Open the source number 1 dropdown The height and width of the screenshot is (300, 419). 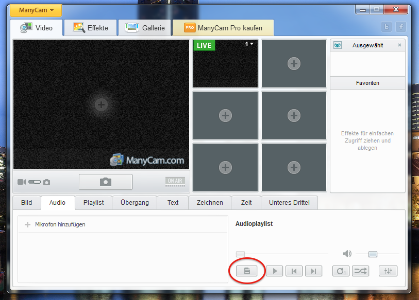coord(249,44)
